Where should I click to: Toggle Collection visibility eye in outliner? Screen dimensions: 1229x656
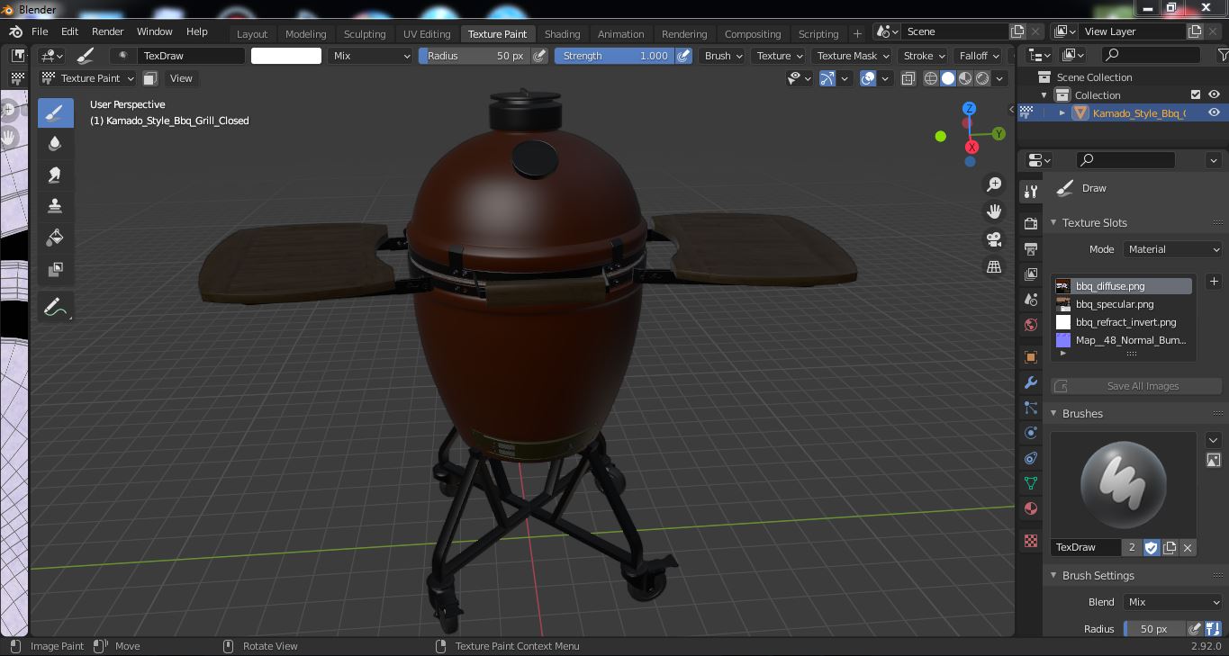click(1214, 94)
